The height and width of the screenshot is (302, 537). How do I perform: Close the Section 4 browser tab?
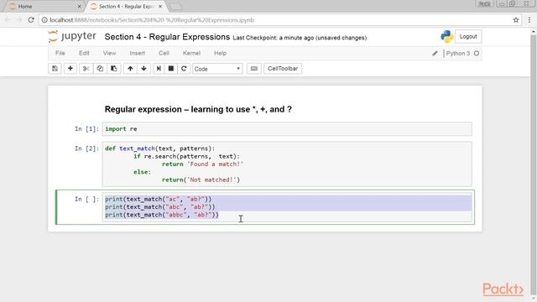click(160, 6)
